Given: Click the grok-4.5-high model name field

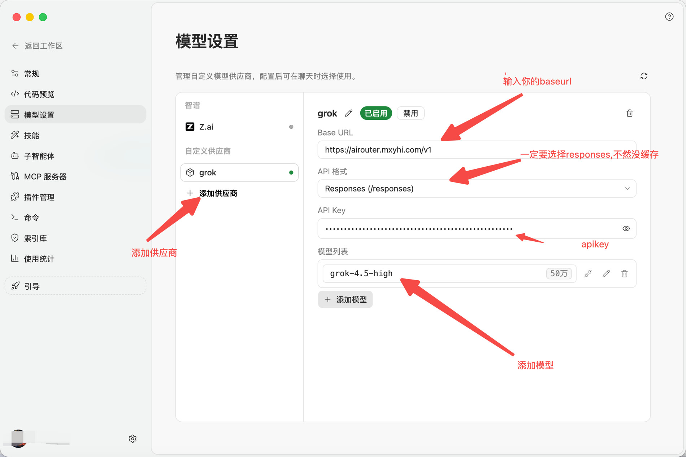Looking at the screenshot, I should pyautogui.click(x=450, y=274).
